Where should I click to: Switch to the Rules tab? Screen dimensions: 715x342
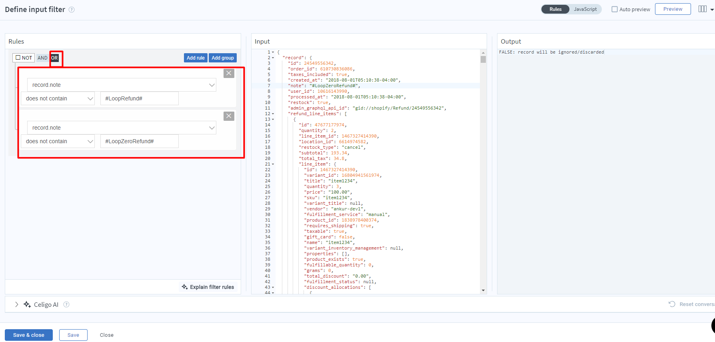555,9
